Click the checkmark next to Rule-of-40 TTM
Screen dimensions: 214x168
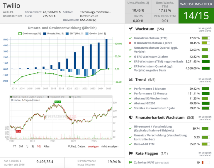coord(130,144)
